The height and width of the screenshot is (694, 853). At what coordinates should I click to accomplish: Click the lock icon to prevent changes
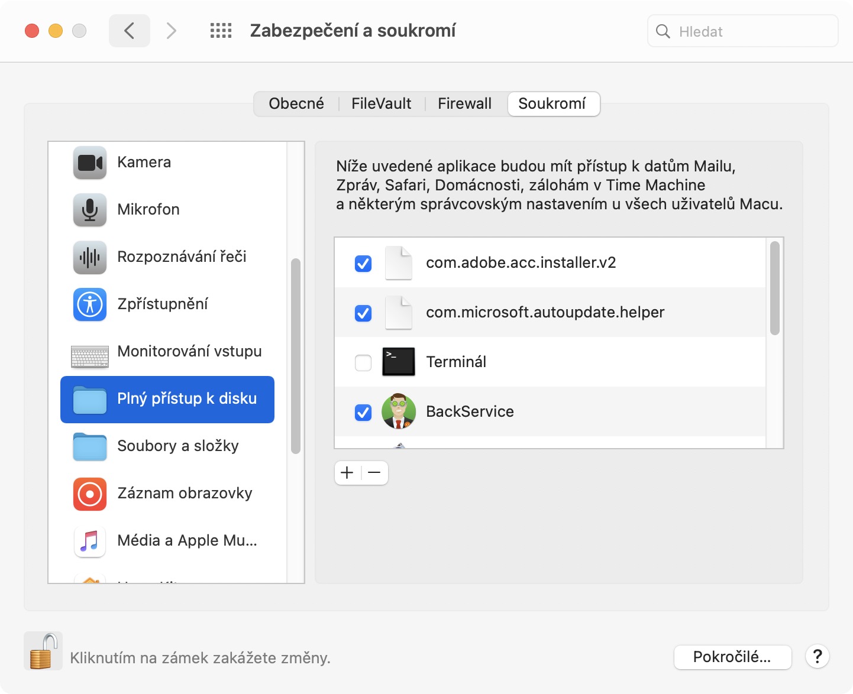(43, 651)
